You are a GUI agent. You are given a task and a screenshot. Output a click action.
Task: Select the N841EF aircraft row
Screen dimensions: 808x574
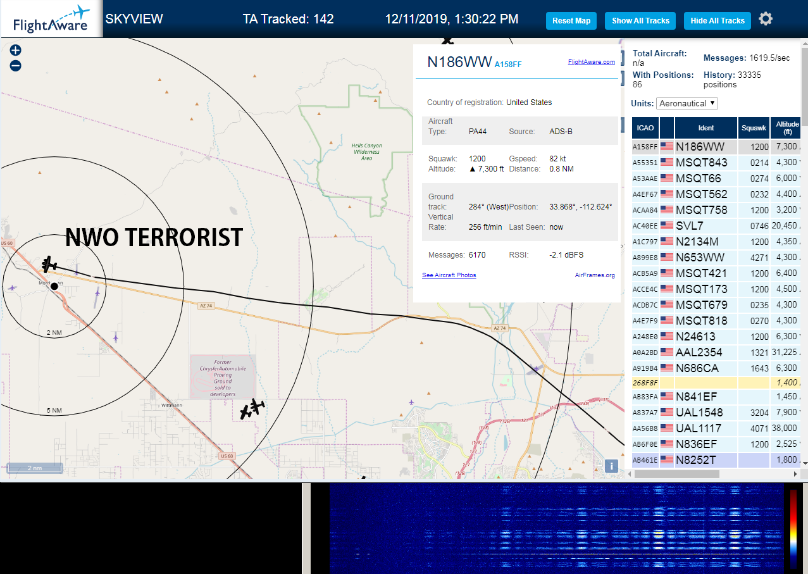717,397
